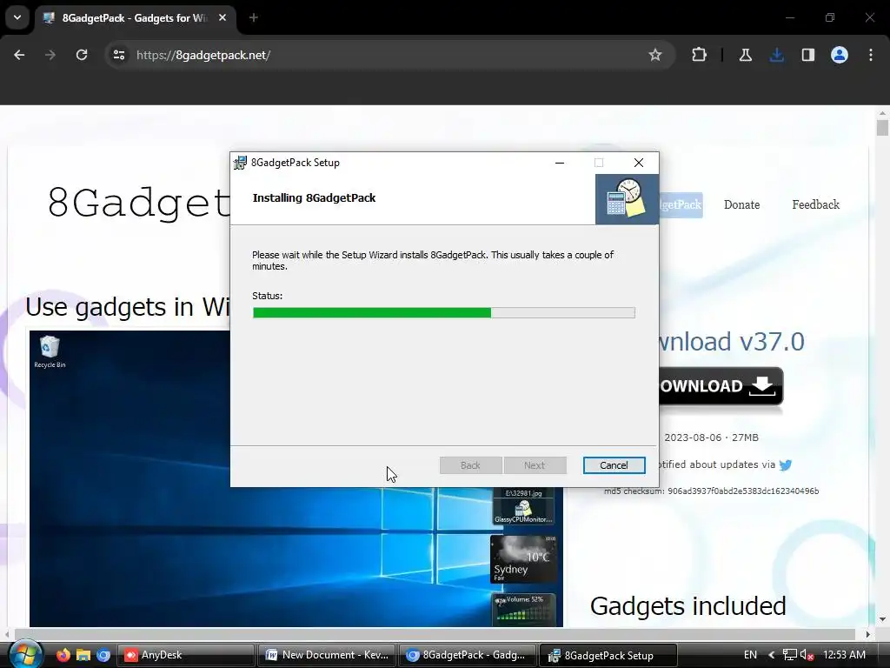Open the tab search dropdown arrow
The height and width of the screenshot is (668, 890).
pyautogui.click(x=17, y=17)
